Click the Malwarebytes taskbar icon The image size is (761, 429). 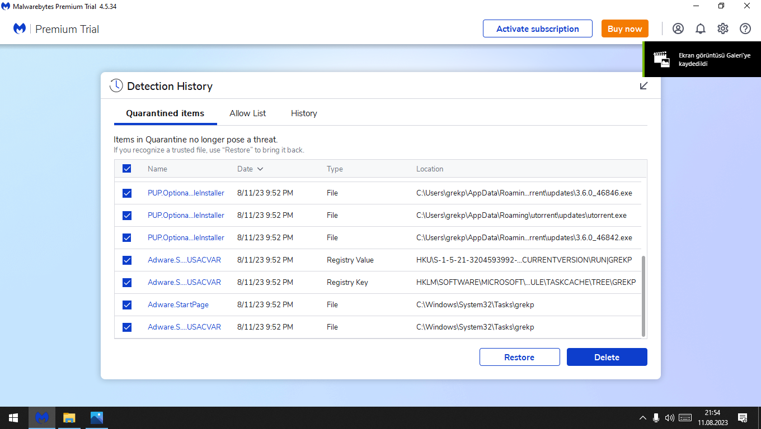pos(42,418)
